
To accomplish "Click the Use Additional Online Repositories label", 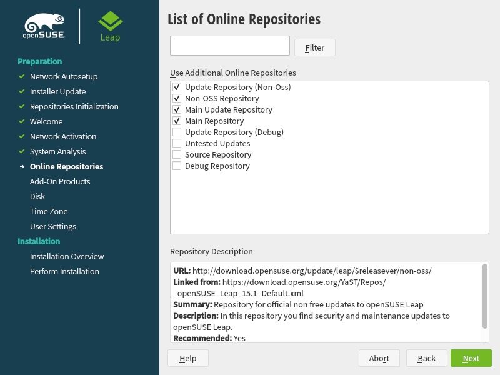I will click(x=233, y=72).
